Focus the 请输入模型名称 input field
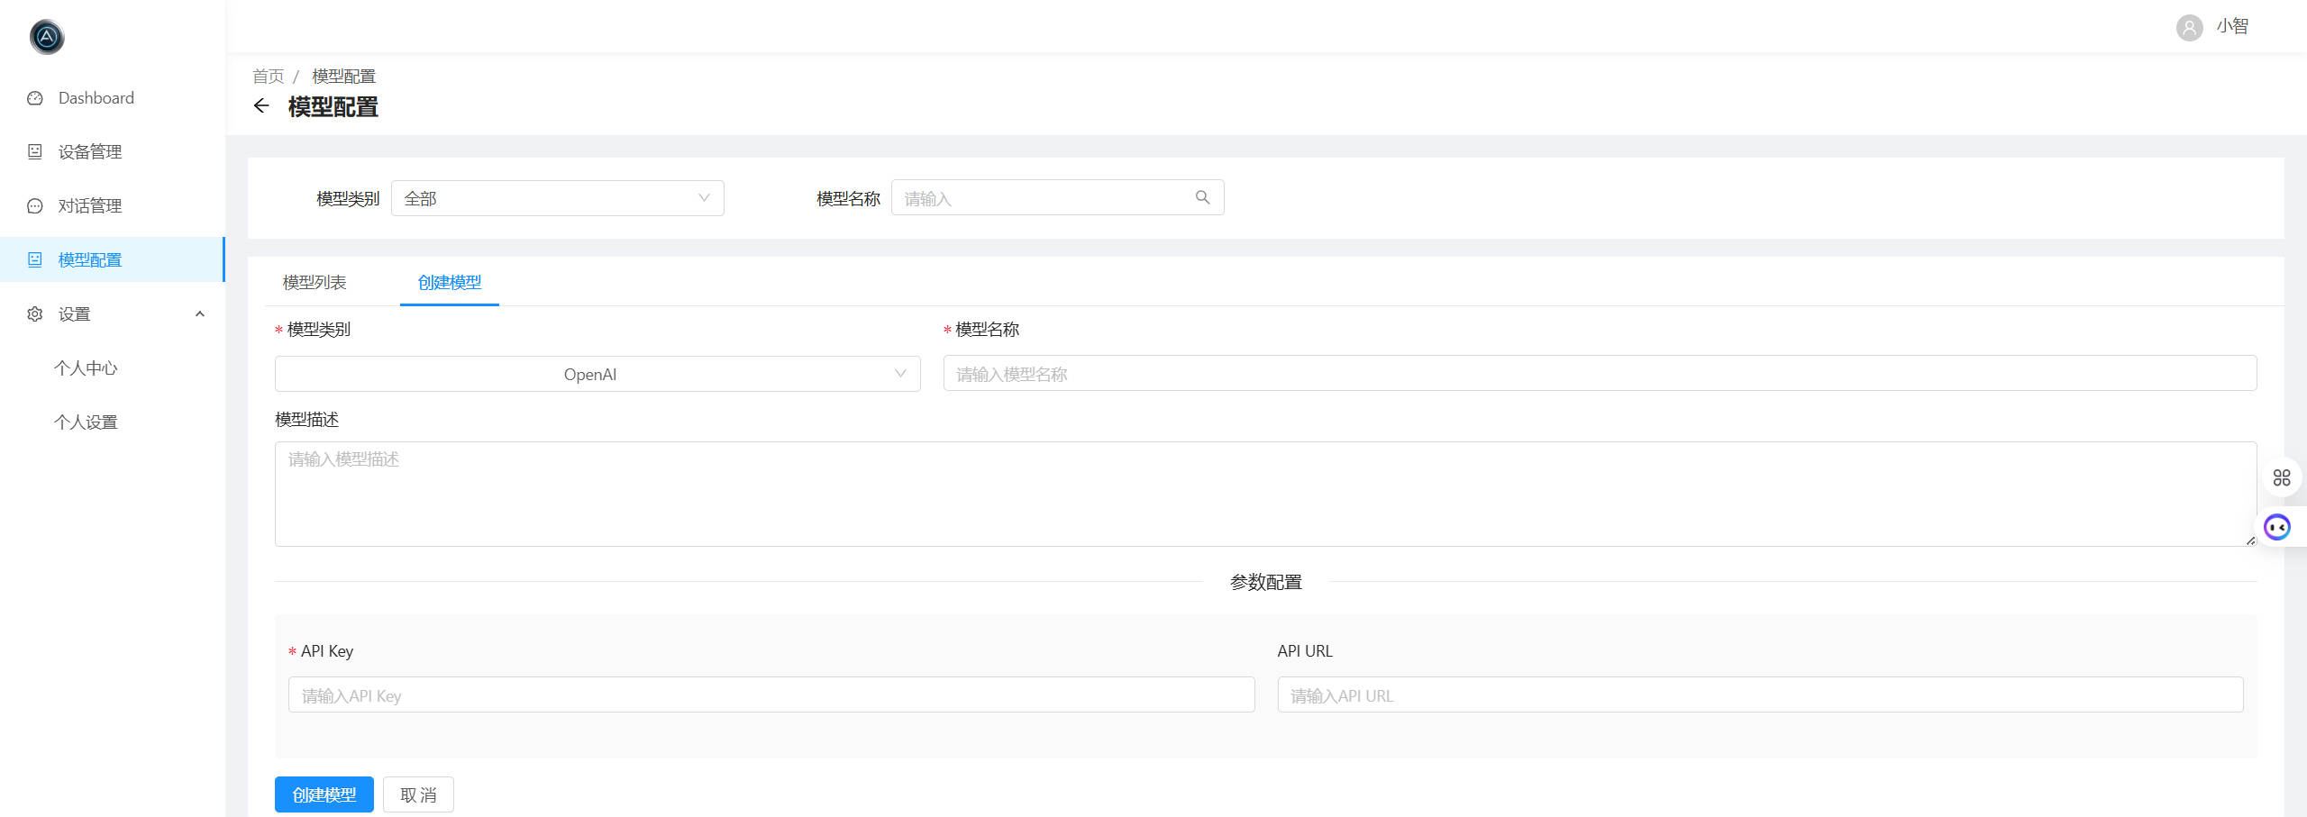This screenshot has height=817, width=2307. pyautogui.click(x=1599, y=374)
